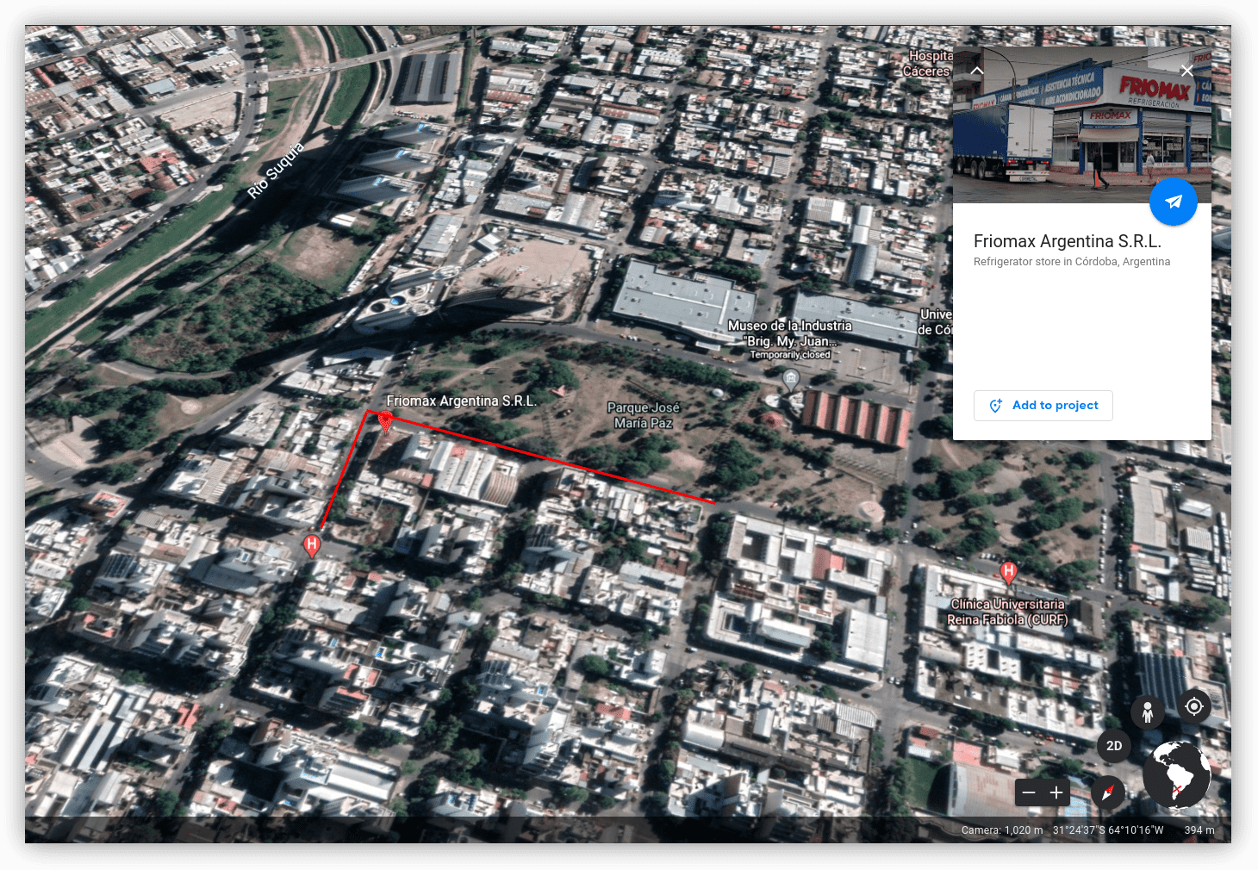Click the my location target icon
The height and width of the screenshot is (870, 1258).
[1194, 706]
